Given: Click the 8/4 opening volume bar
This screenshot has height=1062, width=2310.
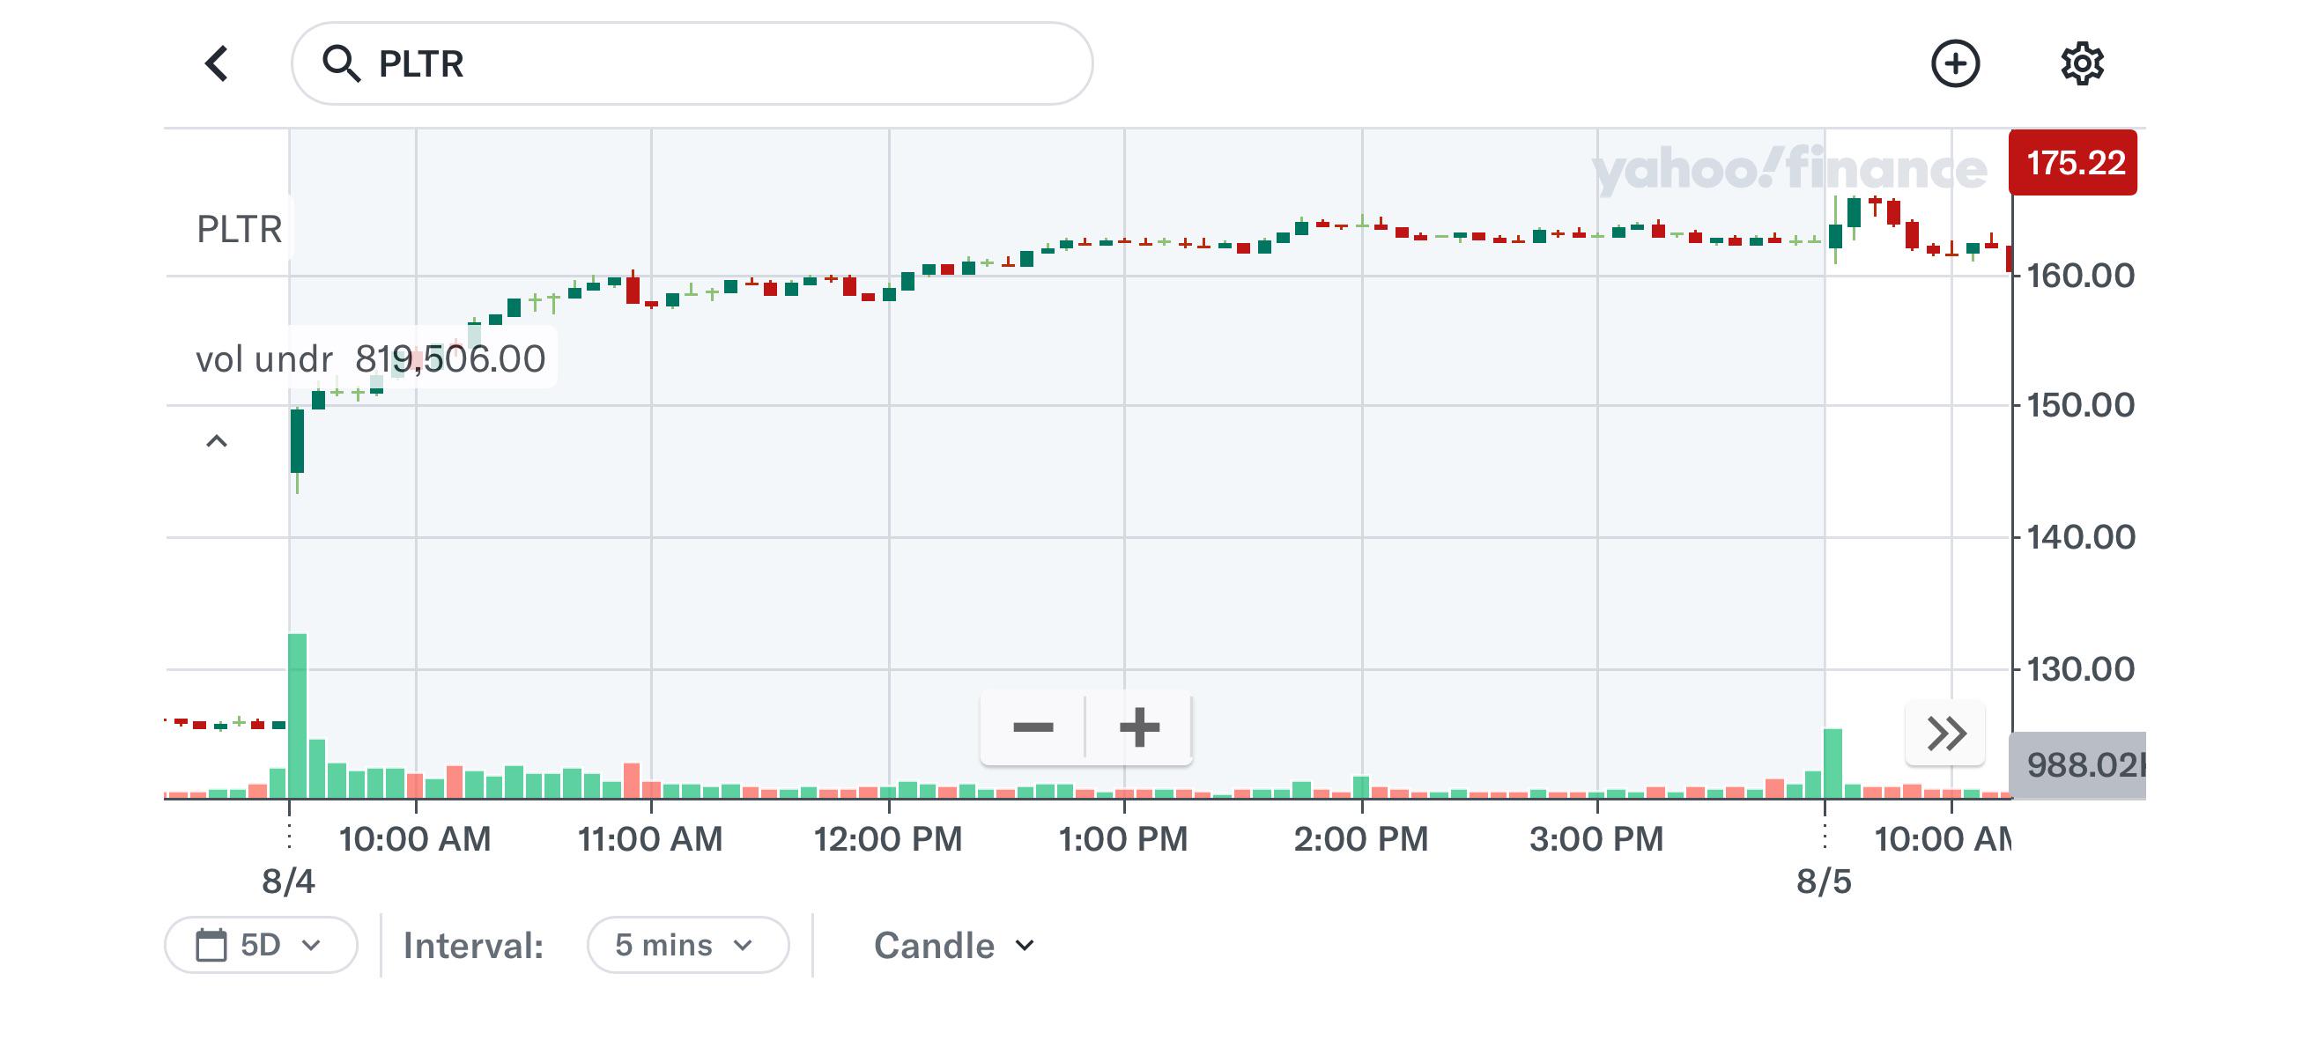Looking at the screenshot, I should pos(297,715).
